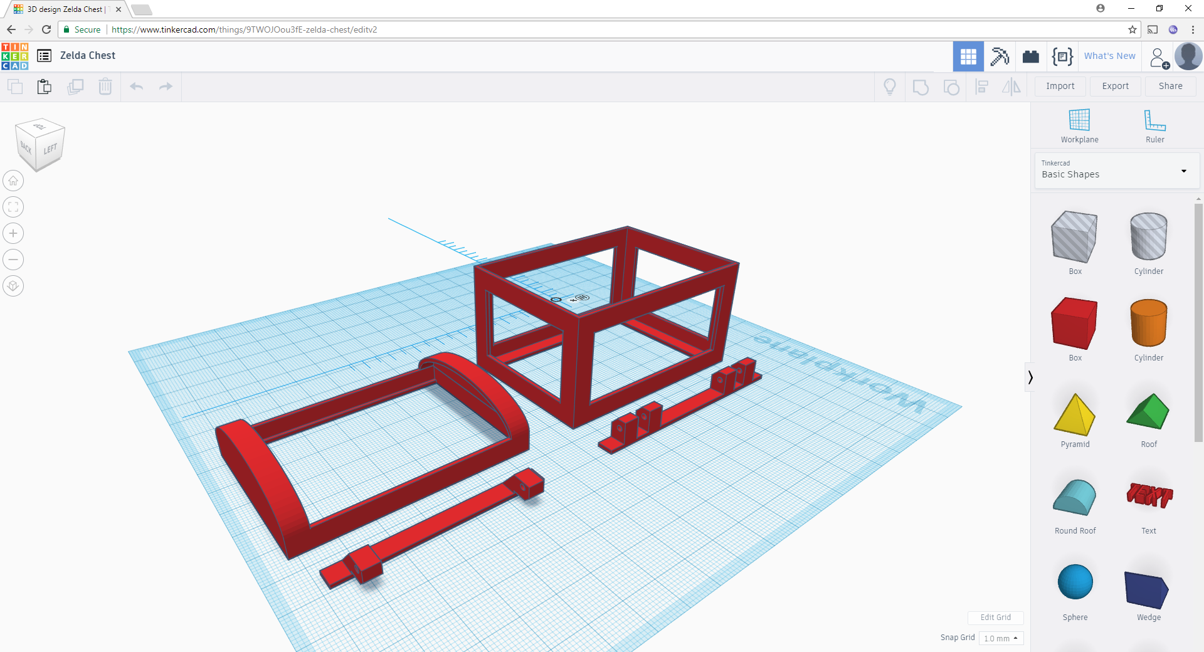Image resolution: width=1204 pixels, height=652 pixels.
Task: Open the Bricks mode
Action: point(1031,56)
